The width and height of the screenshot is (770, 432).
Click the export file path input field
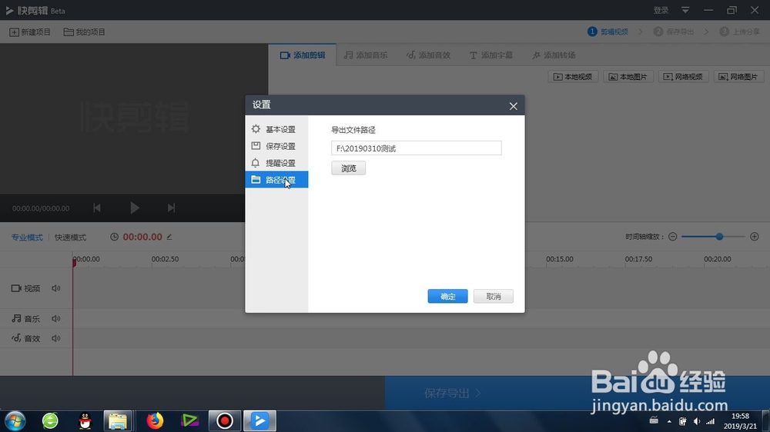point(416,148)
